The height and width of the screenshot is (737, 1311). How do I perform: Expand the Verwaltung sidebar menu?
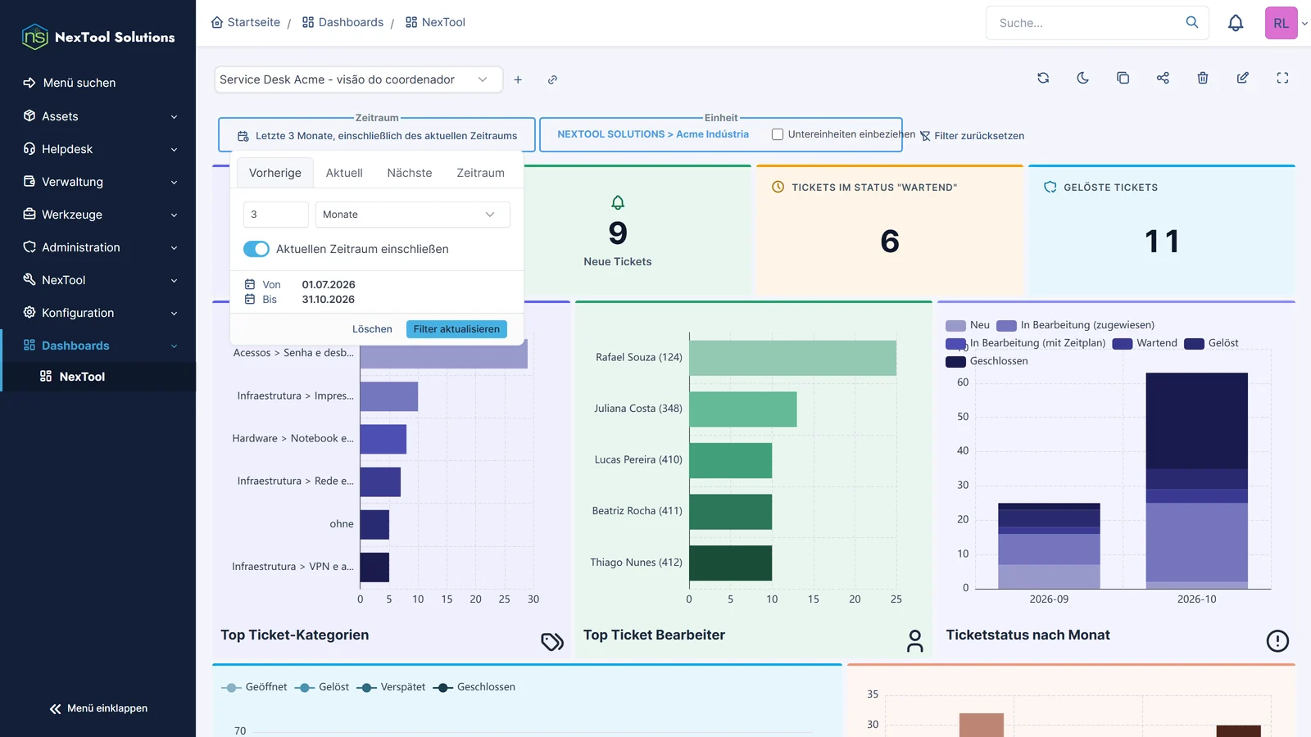tap(98, 182)
